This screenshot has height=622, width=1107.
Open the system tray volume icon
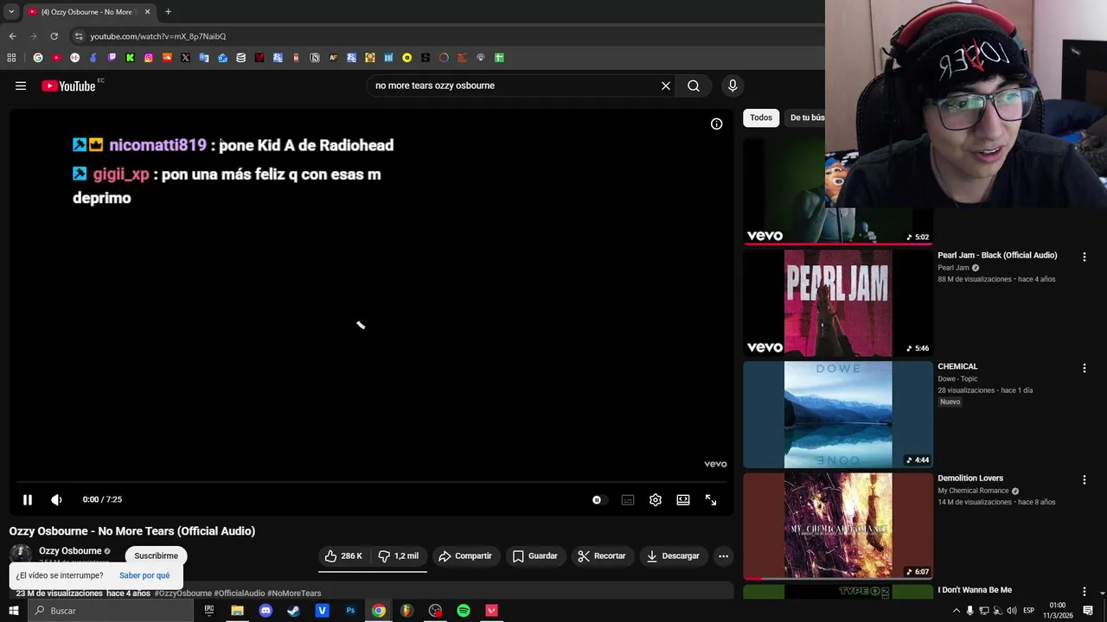(x=1011, y=611)
